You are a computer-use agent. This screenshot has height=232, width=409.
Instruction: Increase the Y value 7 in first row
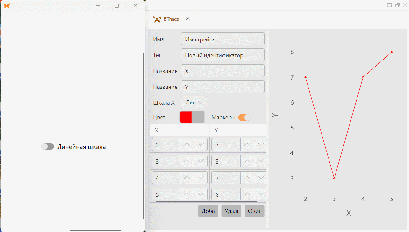(x=247, y=144)
